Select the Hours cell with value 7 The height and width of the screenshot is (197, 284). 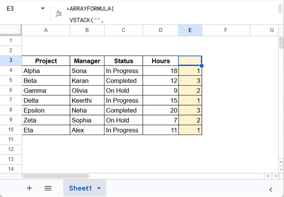pos(161,120)
